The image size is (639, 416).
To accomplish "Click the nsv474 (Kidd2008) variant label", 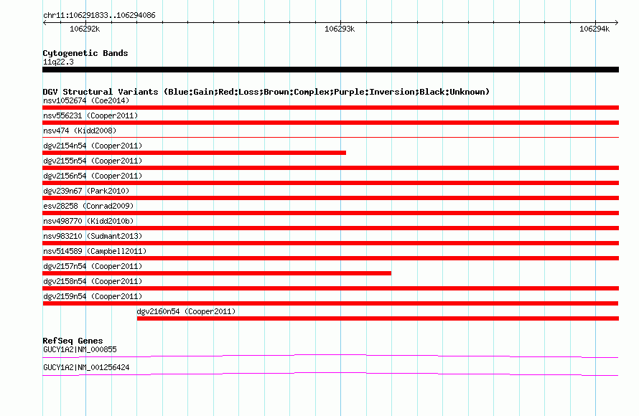I will (80, 131).
